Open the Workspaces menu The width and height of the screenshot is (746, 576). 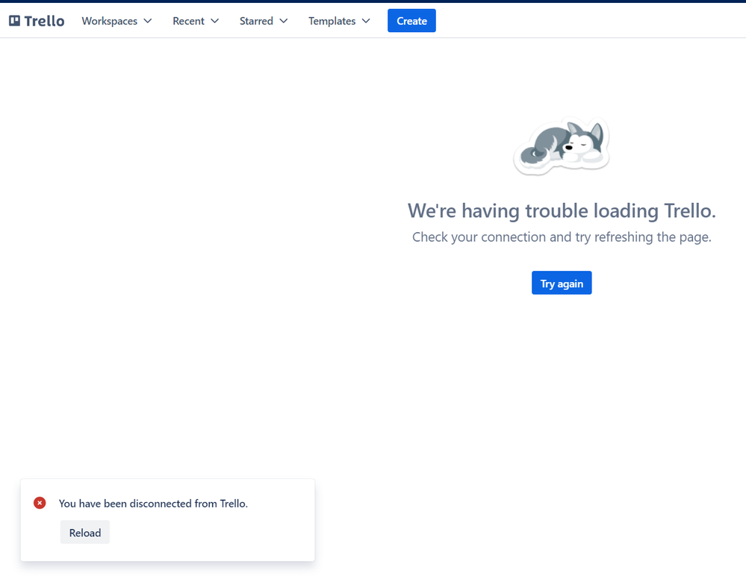coord(116,21)
